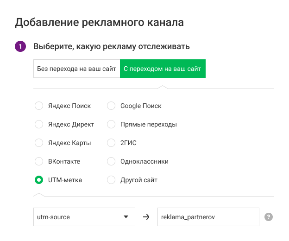Pick the Одноклассники radio option

pyautogui.click(x=111, y=161)
